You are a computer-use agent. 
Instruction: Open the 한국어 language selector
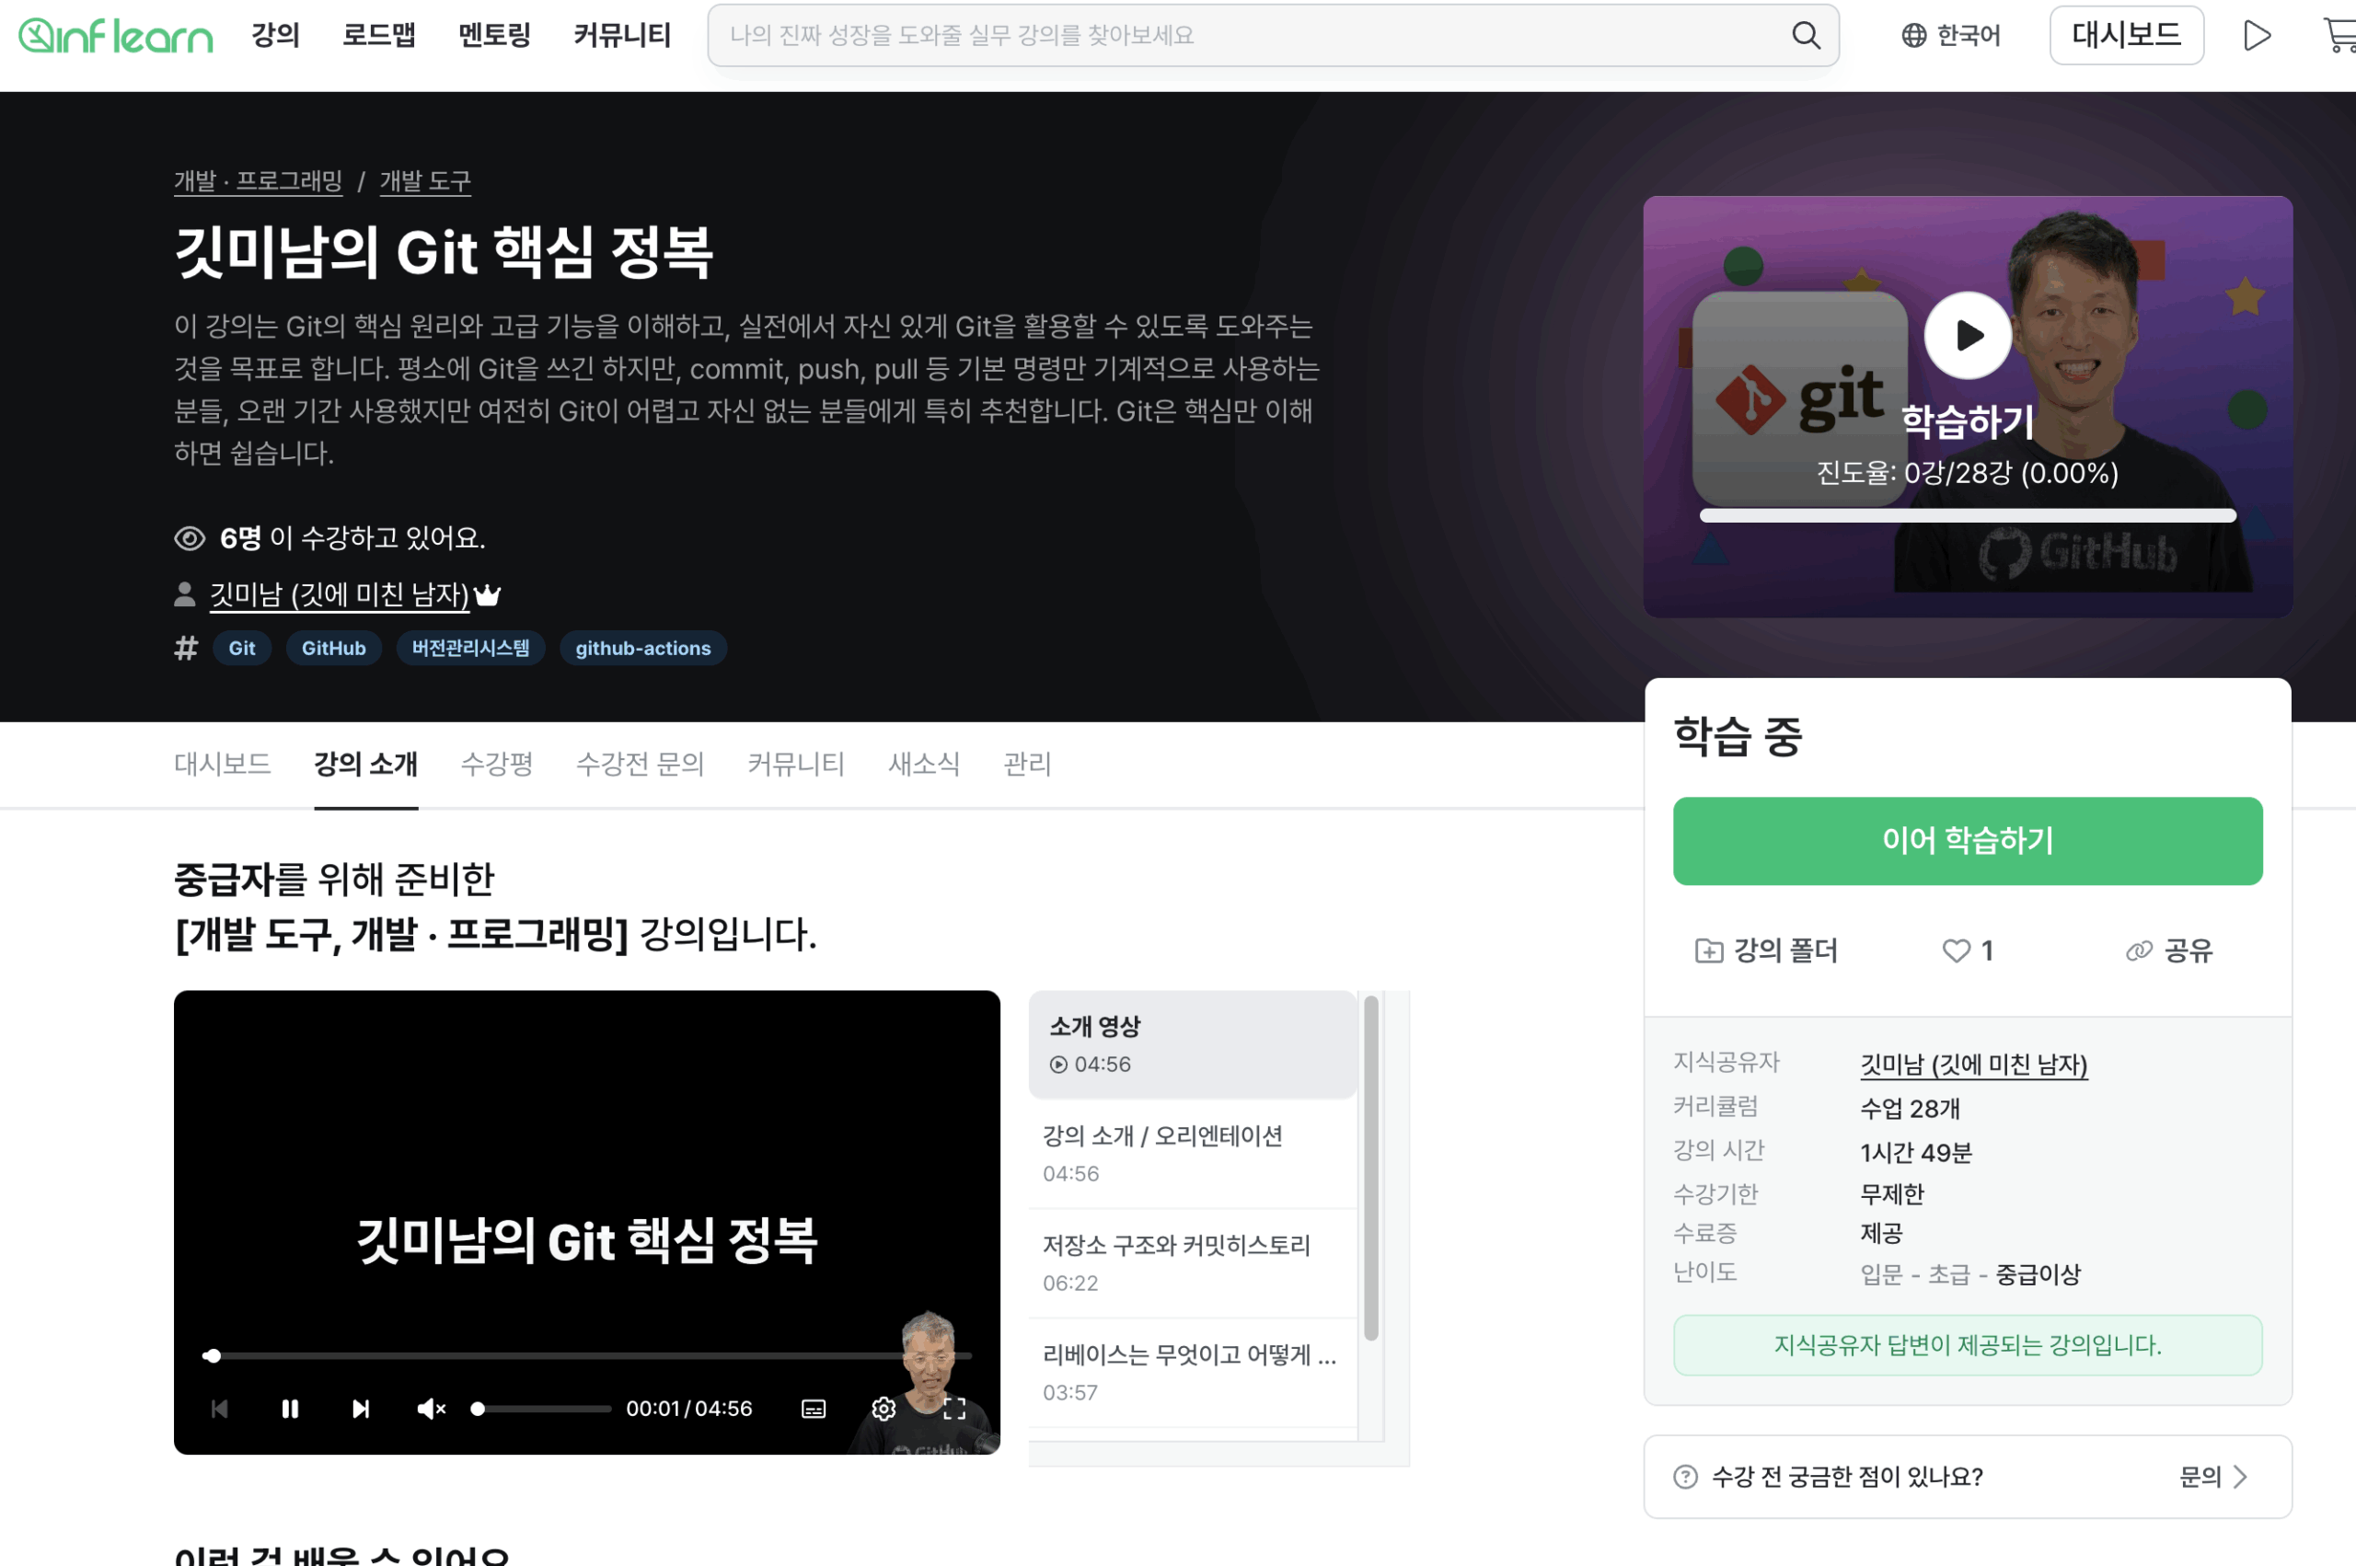click(x=1950, y=36)
